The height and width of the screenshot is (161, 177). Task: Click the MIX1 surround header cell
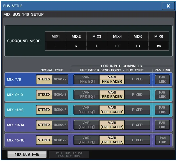click(x=55, y=36)
